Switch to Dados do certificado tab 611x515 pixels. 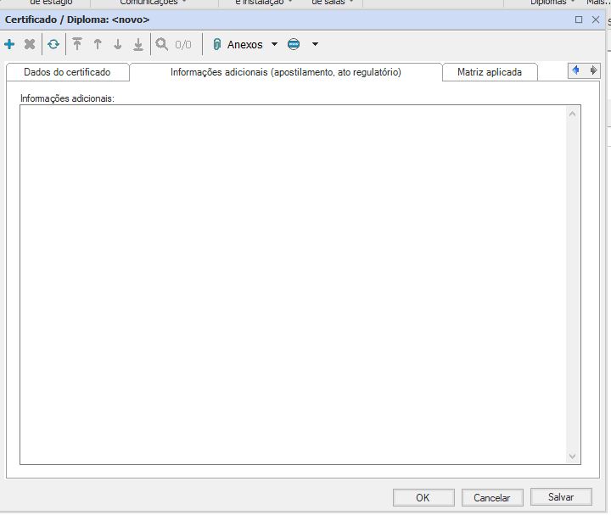[x=67, y=72]
